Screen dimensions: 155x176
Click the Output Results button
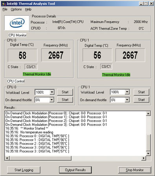click(75, 170)
